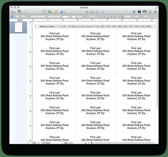The height and width of the screenshot is (157, 168).
Task: Toggle the blue styles drawer button
Action: click(x=12, y=17)
